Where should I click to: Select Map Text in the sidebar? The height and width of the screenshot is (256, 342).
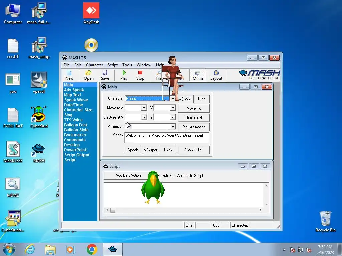pos(72,95)
